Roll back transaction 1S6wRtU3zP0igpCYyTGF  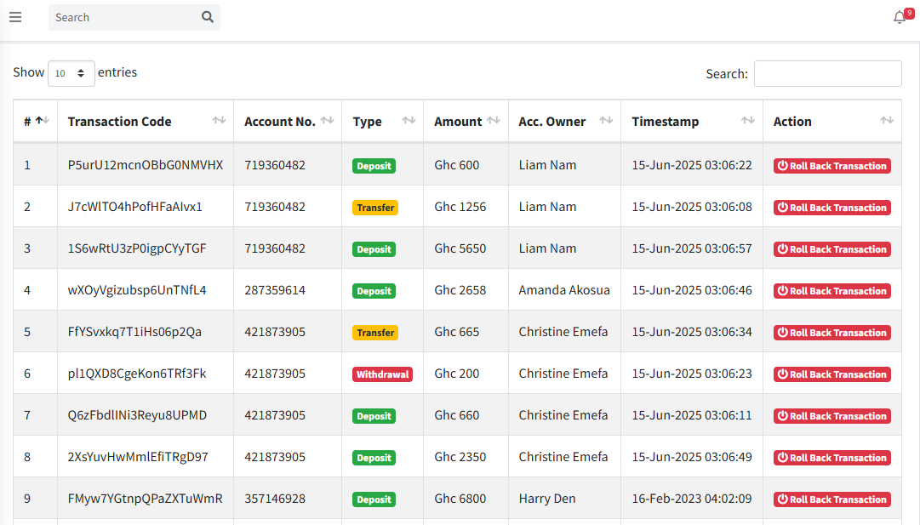pos(832,249)
